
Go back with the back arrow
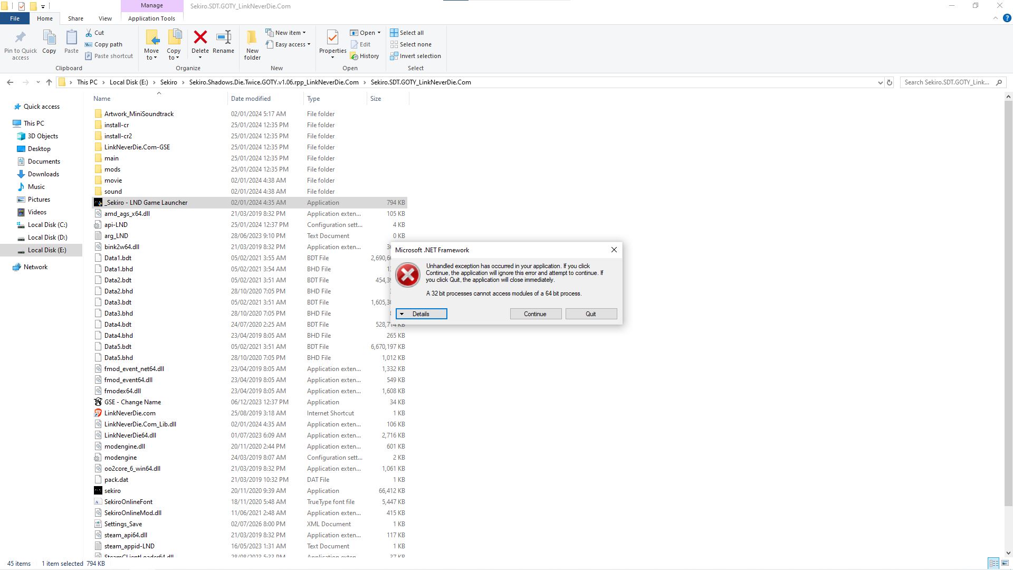(10, 82)
